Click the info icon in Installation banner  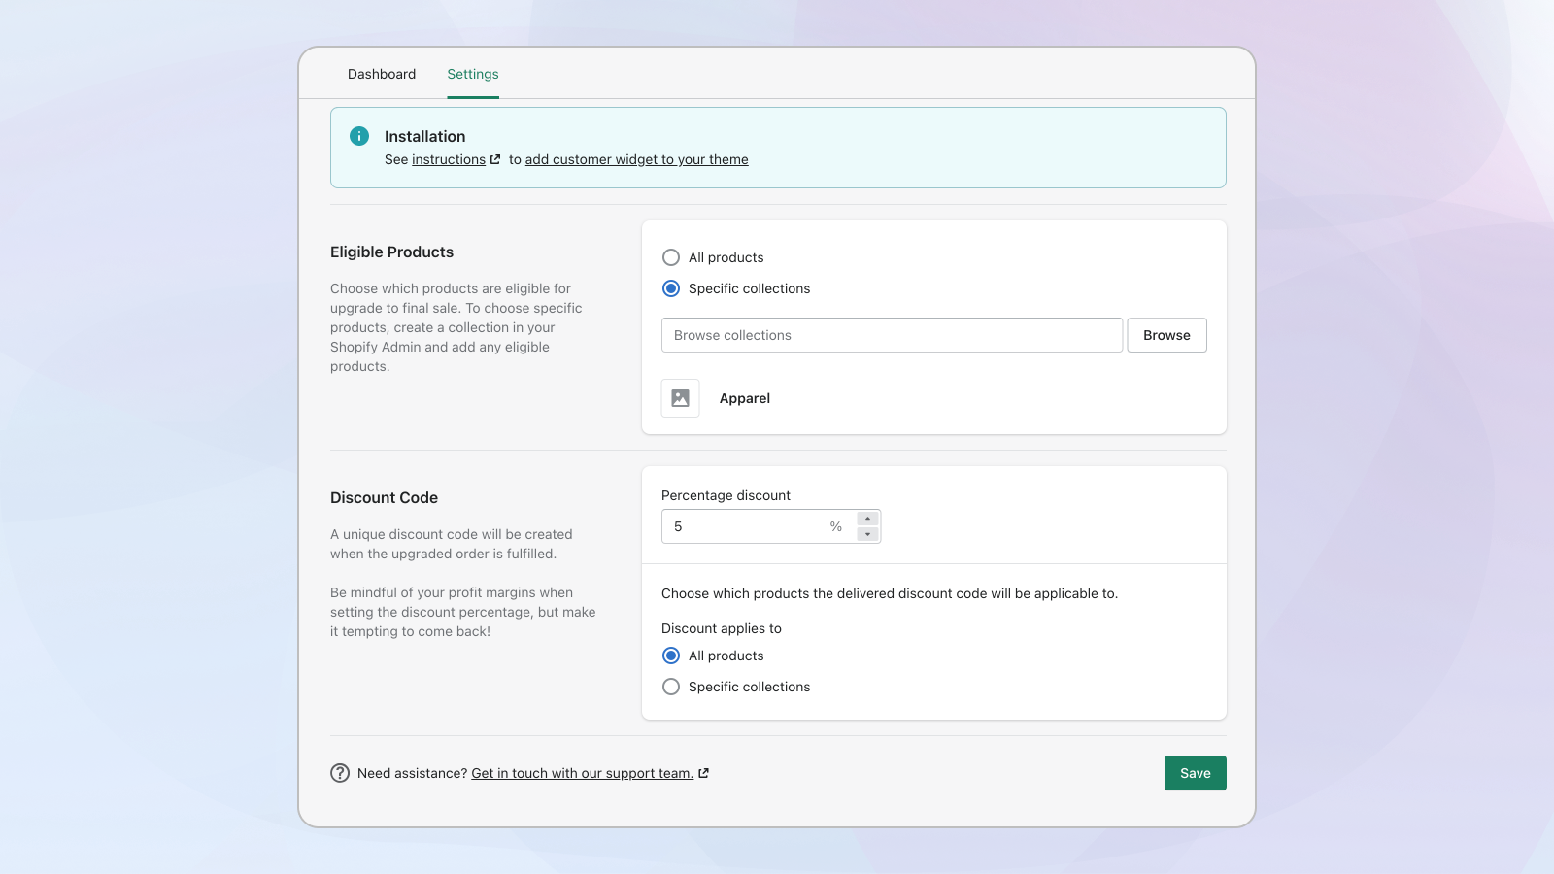(359, 136)
